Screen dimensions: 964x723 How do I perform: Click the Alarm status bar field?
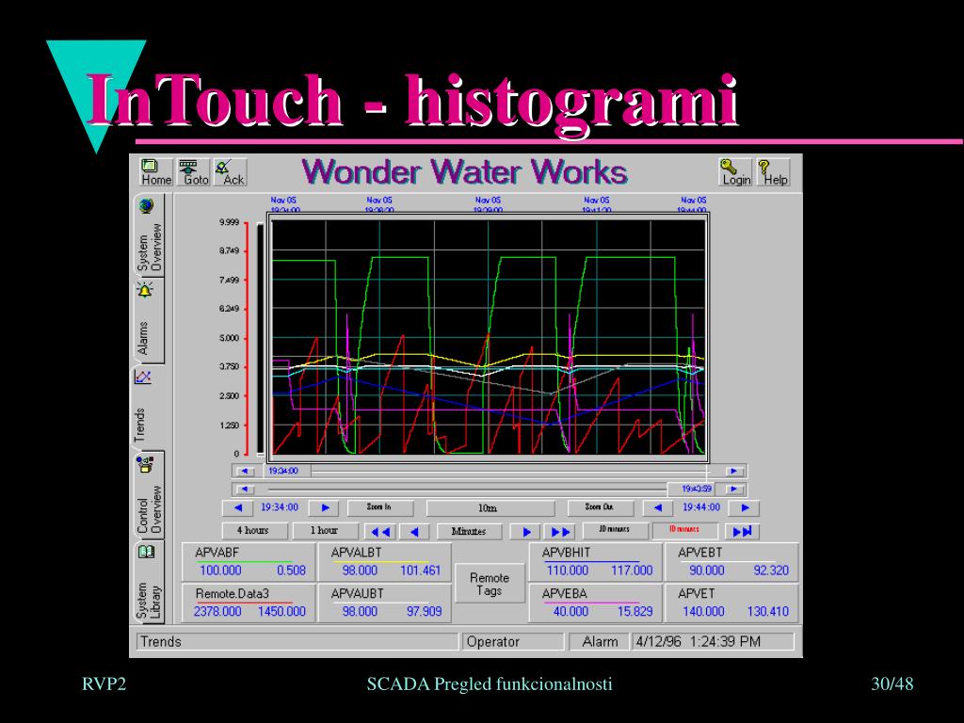click(x=599, y=642)
